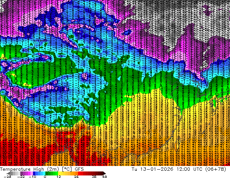230x178 pixels.
Task: Click the 'GFS' model label
Action: [79, 169]
